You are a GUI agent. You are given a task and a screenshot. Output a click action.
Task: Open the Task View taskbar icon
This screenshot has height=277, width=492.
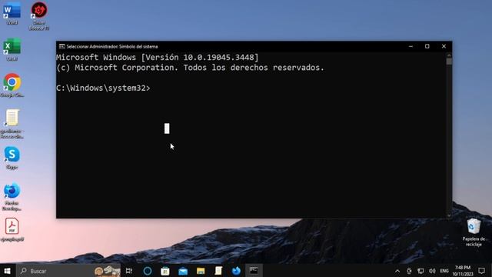(129, 271)
